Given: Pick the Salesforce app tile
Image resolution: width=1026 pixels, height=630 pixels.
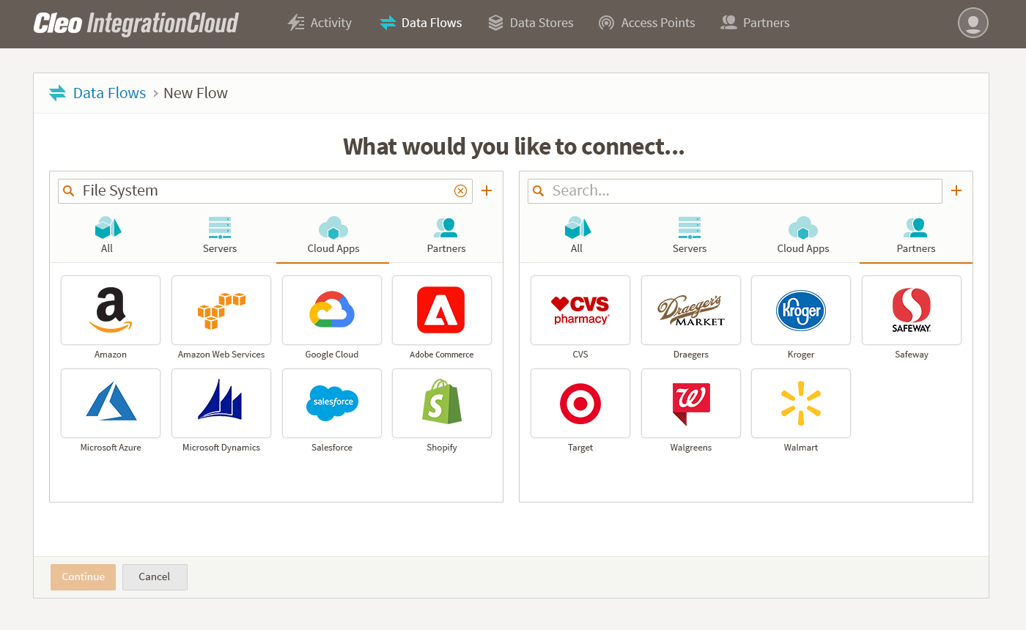Looking at the screenshot, I should (x=332, y=404).
